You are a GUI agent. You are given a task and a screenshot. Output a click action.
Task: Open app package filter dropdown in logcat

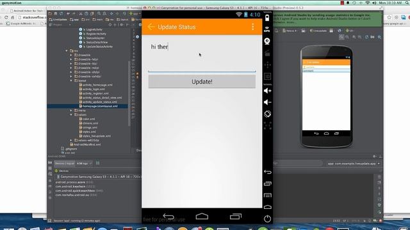(353, 164)
